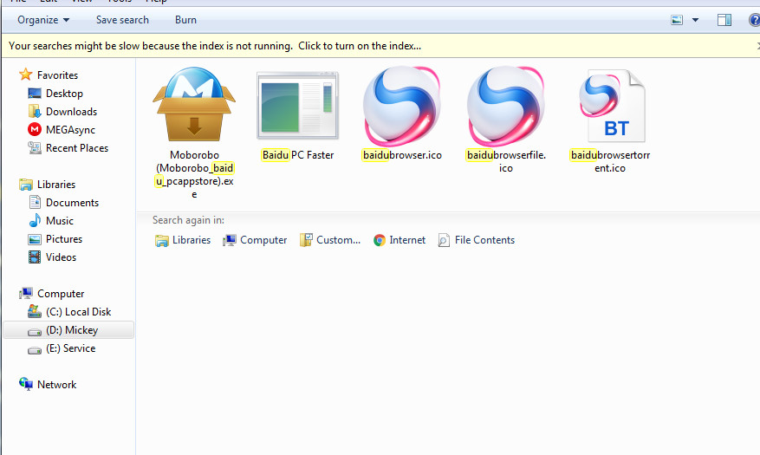
Task: Select the (E:) Service drive label
Action: pos(71,348)
